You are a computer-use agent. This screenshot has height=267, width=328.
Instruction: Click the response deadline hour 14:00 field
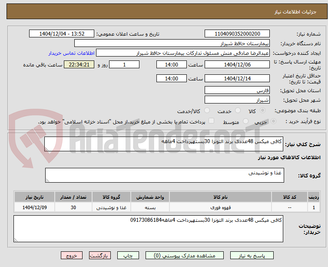click(x=171, y=64)
